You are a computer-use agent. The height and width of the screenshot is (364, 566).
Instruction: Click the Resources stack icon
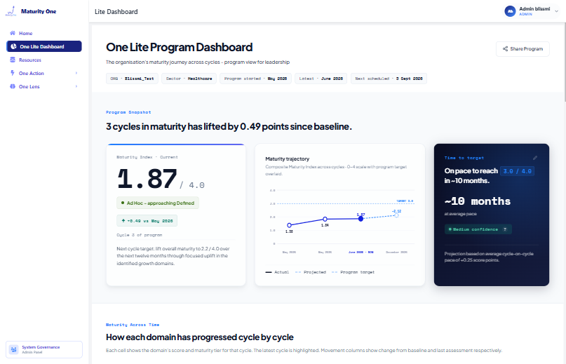point(13,60)
